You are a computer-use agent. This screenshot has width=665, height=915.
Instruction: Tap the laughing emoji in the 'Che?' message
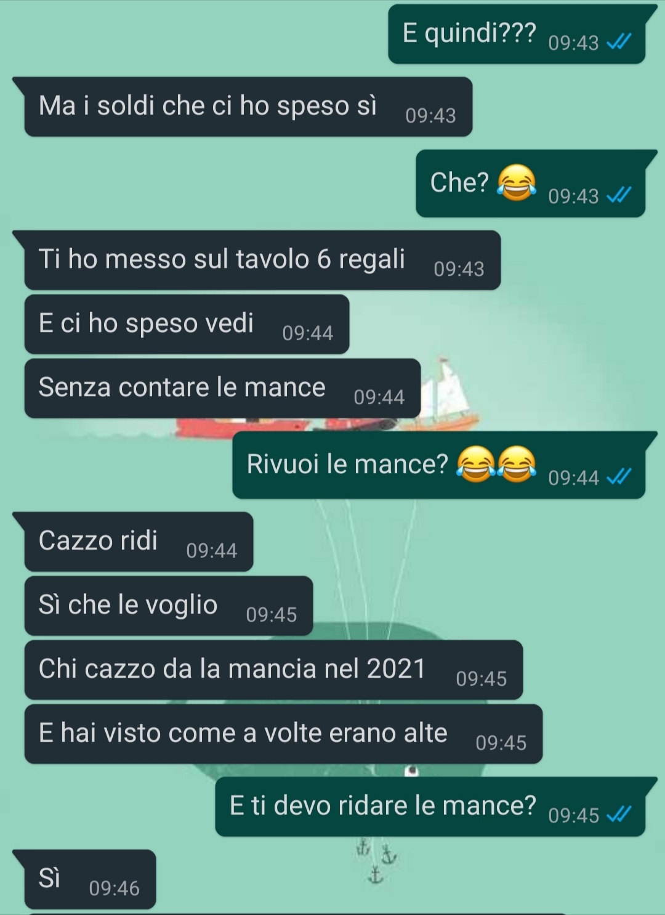tap(517, 183)
